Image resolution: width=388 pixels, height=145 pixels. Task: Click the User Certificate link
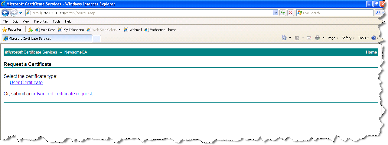26,82
